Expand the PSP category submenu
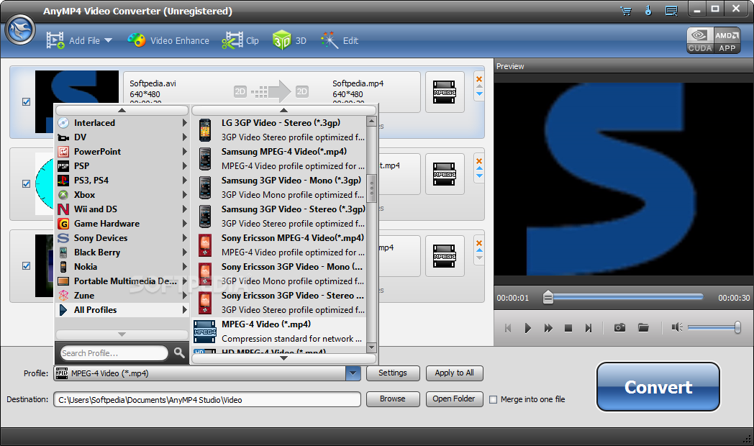Image resolution: width=754 pixels, height=446 pixels. tap(185, 165)
